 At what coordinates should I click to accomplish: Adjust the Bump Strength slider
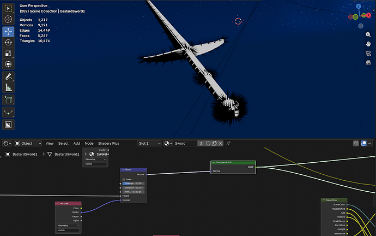tap(134, 184)
